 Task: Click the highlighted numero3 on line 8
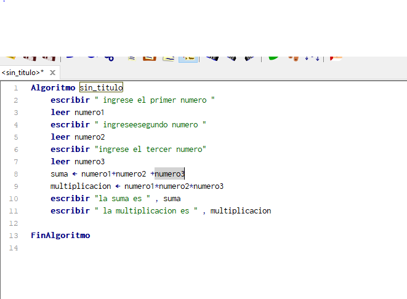point(169,174)
